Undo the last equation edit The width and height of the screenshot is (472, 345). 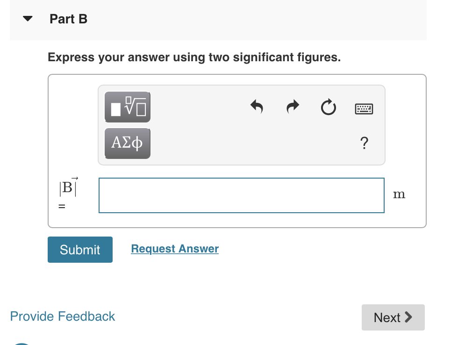point(257,107)
